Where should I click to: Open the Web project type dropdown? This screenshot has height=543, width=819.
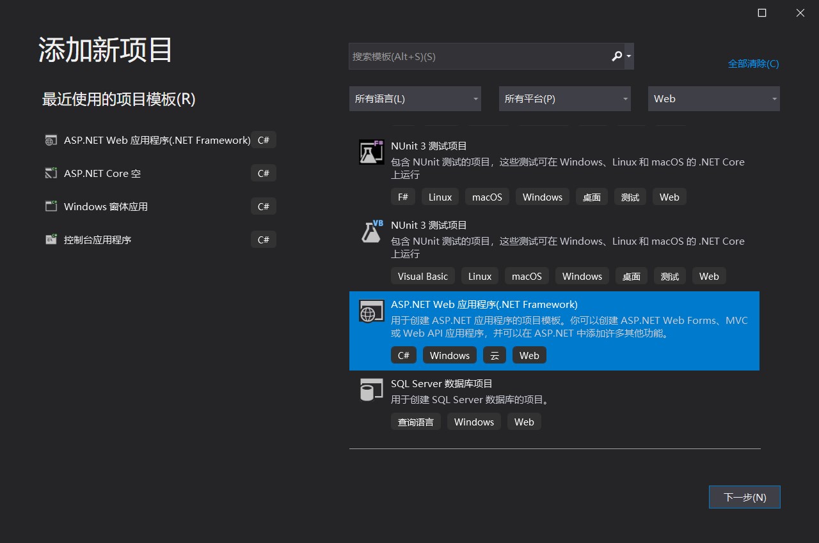[x=714, y=99]
